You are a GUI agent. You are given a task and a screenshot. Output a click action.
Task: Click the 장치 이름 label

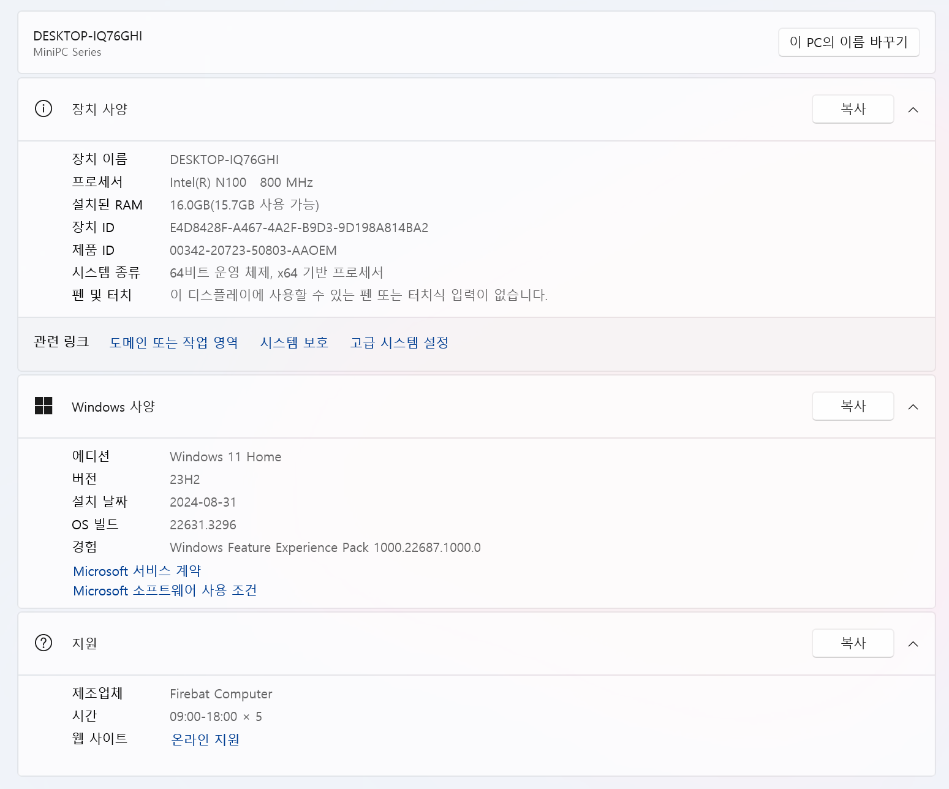(x=99, y=159)
